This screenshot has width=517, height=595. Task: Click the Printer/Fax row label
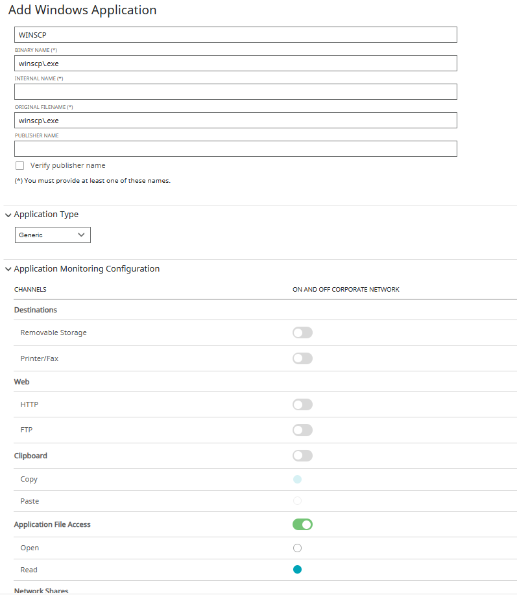pyautogui.click(x=40, y=358)
